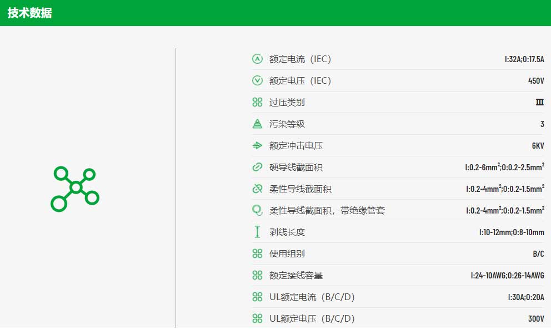Select the 硬导线截面积 label text
Screen dimensions: 551x330
pyautogui.click(x=296, y=167)
